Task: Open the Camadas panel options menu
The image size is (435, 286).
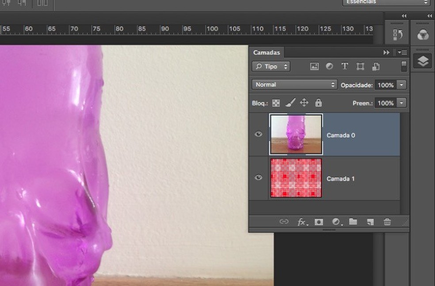Action: (402, 52)
